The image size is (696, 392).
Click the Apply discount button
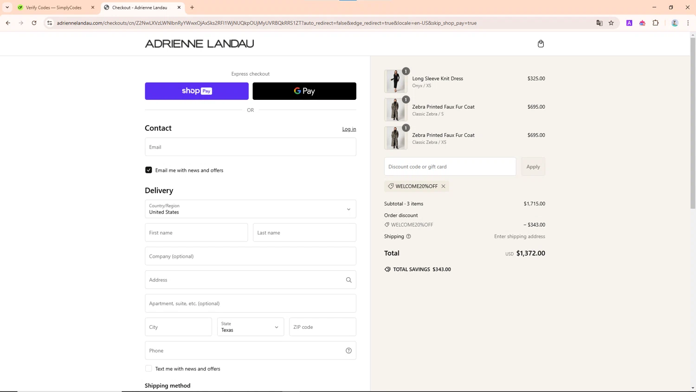pos(533,167)
